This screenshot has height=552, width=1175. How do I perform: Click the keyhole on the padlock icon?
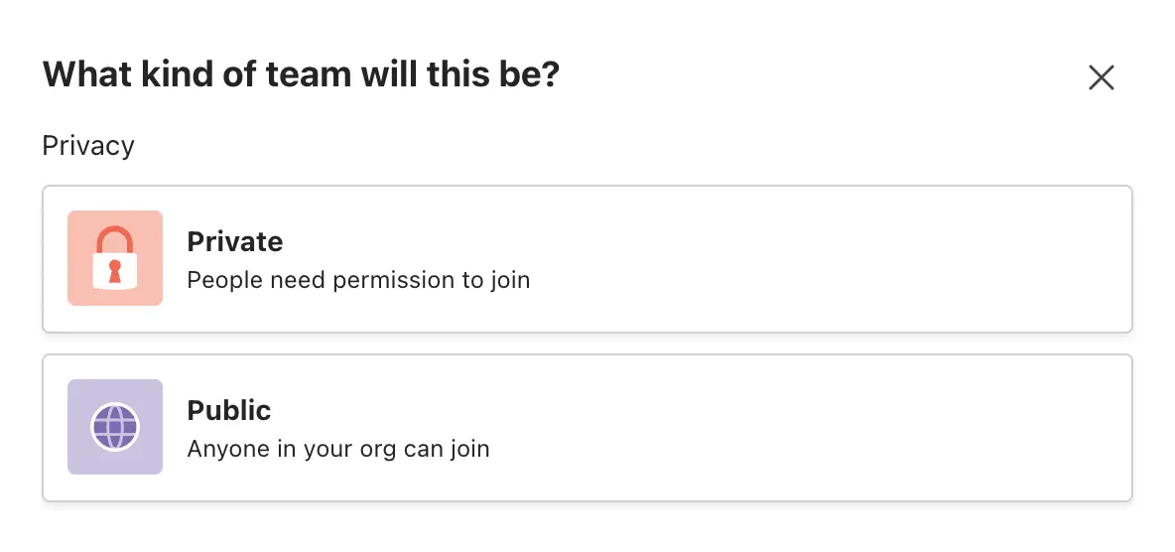(115, 270)
